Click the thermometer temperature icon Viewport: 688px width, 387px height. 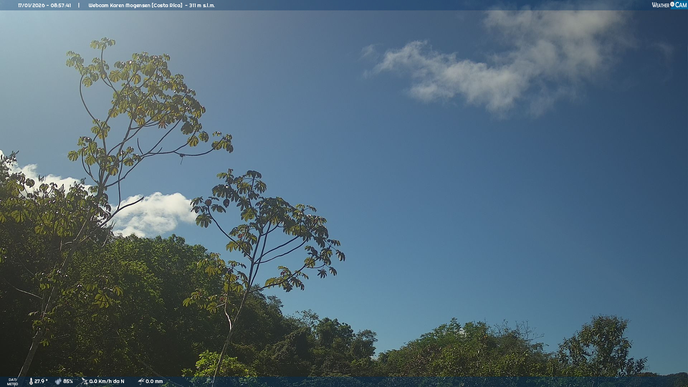click(31, 381)
